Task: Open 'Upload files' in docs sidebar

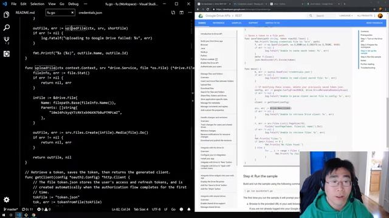Action: click(x=205, y=85)
